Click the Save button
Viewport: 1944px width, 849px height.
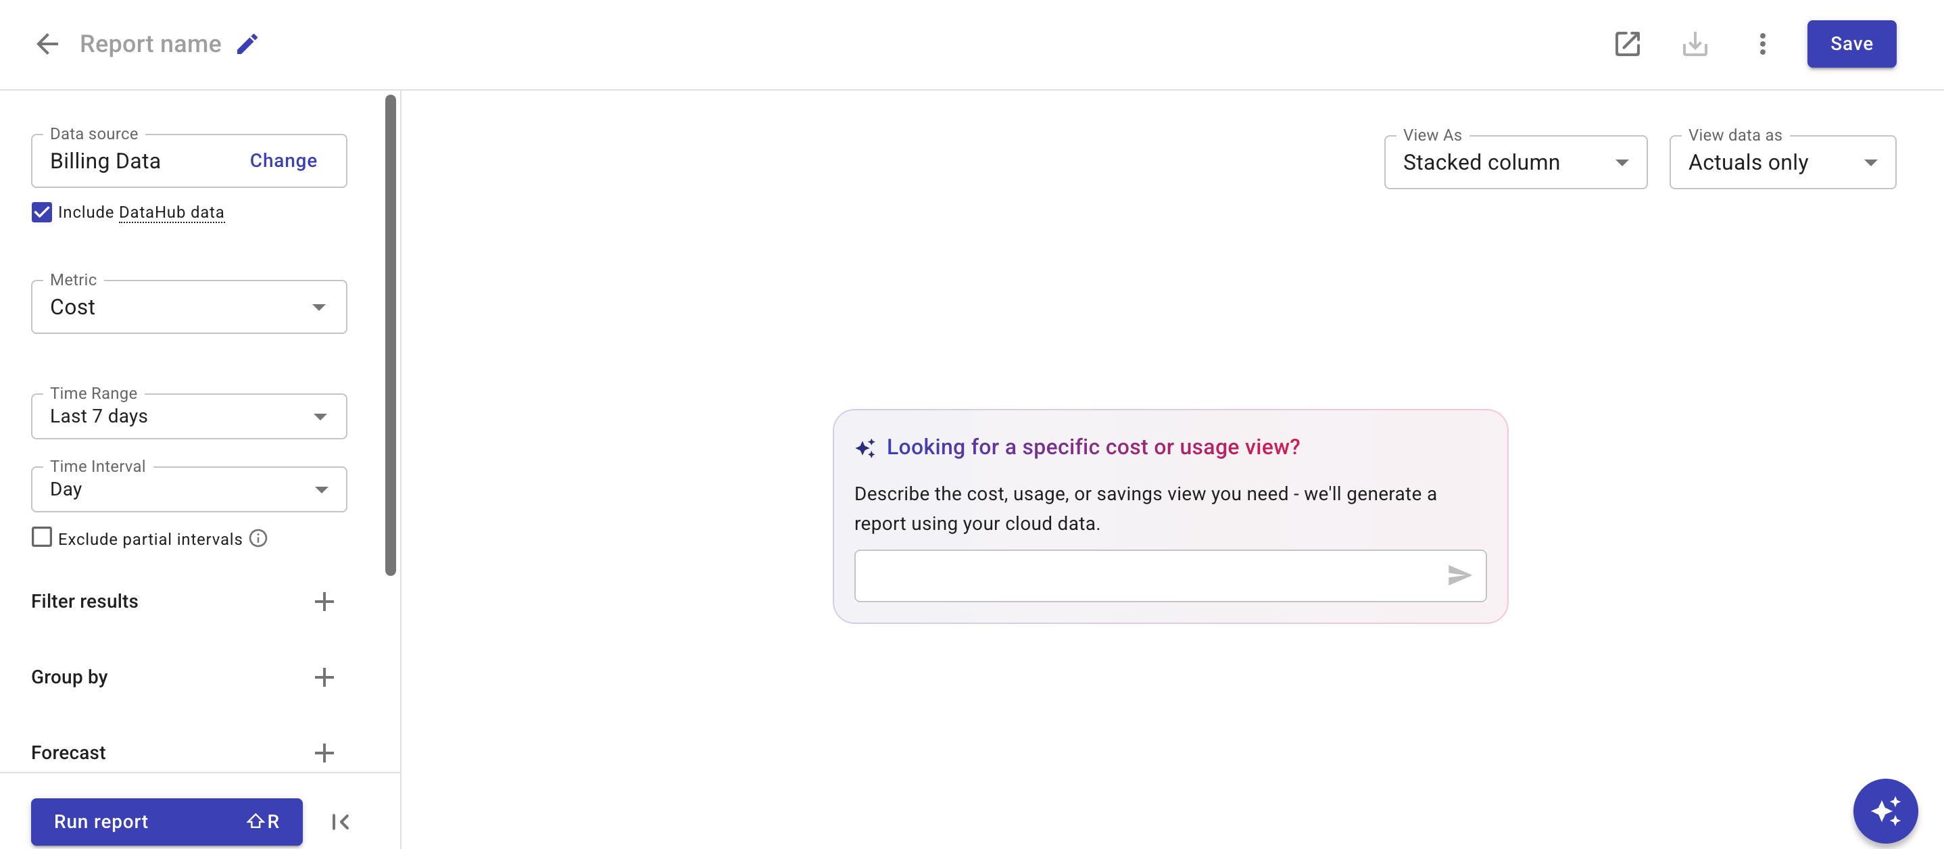click(x=1851, y=44)
